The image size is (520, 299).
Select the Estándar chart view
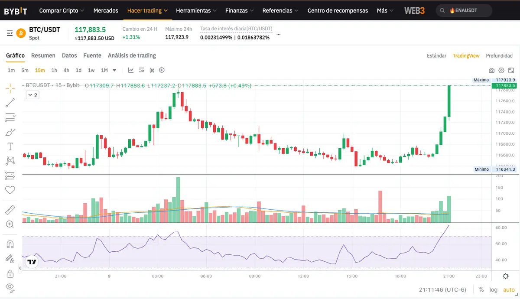point(436,56)
